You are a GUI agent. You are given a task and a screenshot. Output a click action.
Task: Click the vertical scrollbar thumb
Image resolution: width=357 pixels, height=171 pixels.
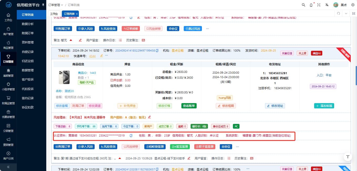tap(356, 75)
